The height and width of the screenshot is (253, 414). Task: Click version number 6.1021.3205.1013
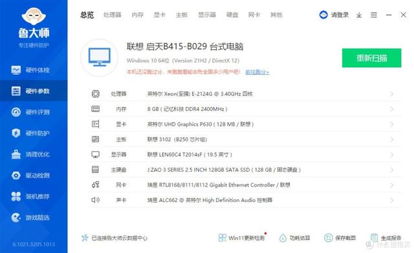[x=34, y=245]
